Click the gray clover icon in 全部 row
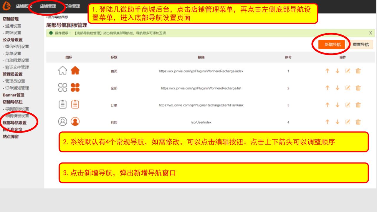The width and height of the screenshot is (377, 212). (x=63, y=87)
